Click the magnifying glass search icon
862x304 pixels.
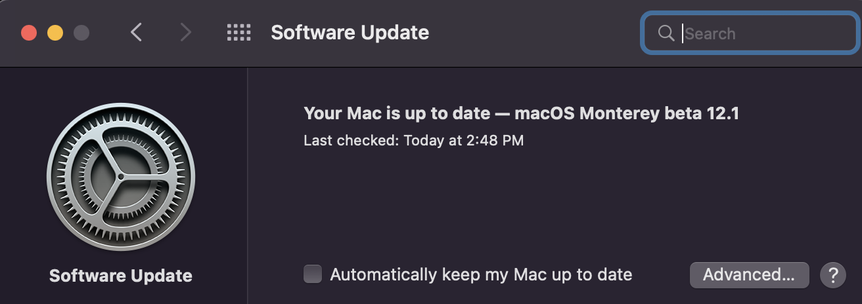coord(666,33)
